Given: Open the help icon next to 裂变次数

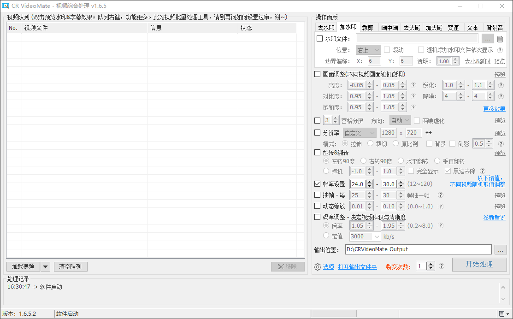Looking at the screenshot, I should (442, 266).
